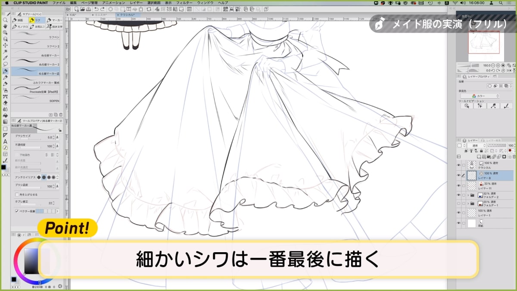Select the object operation navigation icon
The height and width of the screenshot is (291, 517).
[467, 106]
